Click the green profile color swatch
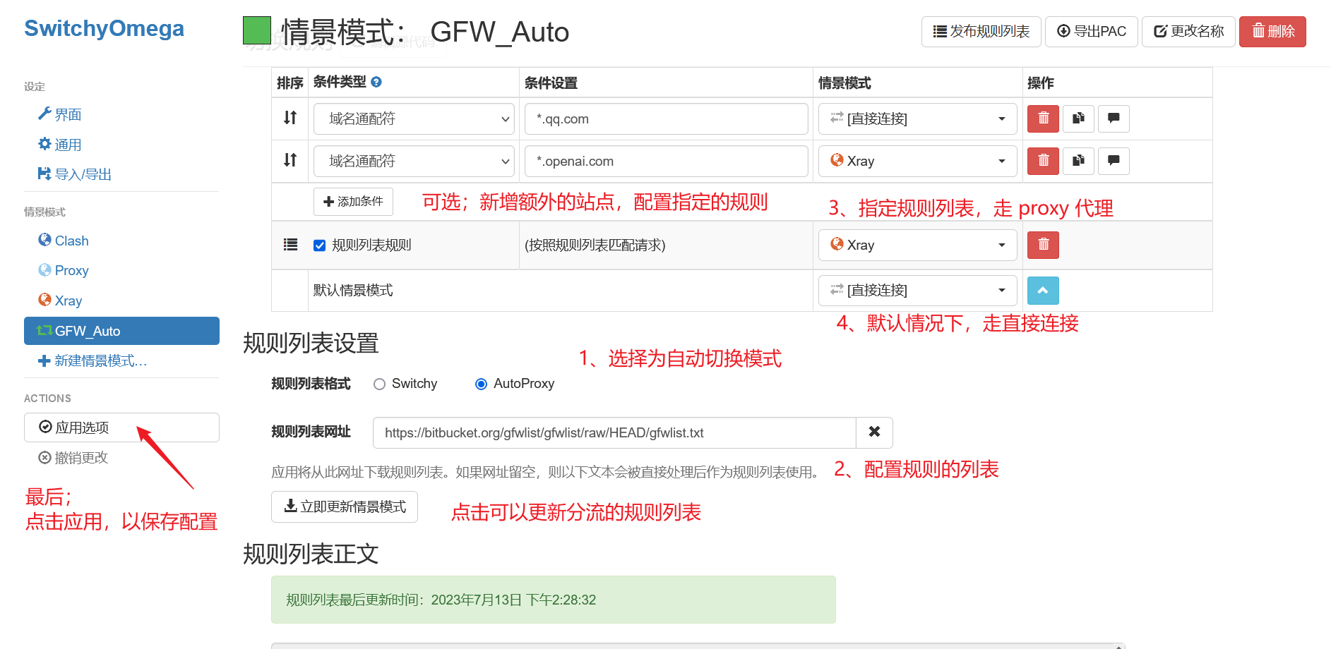 (x=257, y=31)
